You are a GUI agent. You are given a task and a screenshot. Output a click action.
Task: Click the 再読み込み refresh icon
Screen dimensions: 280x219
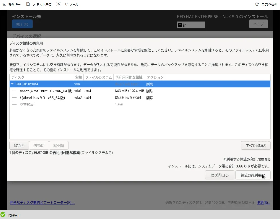(257, 4)
